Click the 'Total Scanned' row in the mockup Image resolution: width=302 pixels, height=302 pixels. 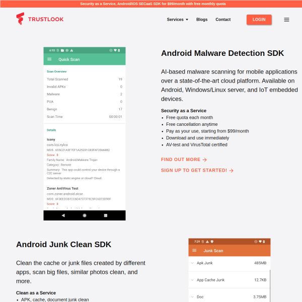(x=85, y=79)
